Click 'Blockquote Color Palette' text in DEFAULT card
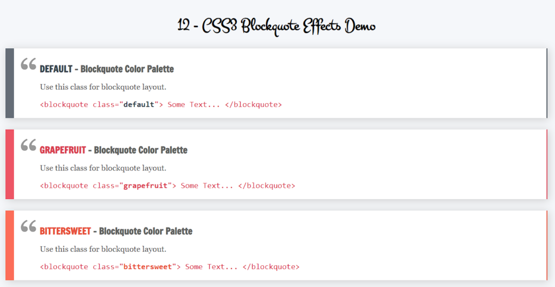Image resolution: width=555 pixels, height=287 pixels. pyautogui.click(x=127, y=69)
